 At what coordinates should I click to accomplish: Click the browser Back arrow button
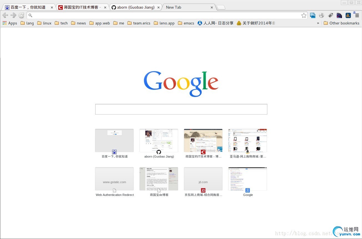(5, 15)
